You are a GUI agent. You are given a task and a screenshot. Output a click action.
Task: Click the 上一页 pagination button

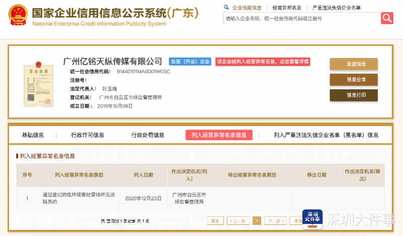pos(238,221)
